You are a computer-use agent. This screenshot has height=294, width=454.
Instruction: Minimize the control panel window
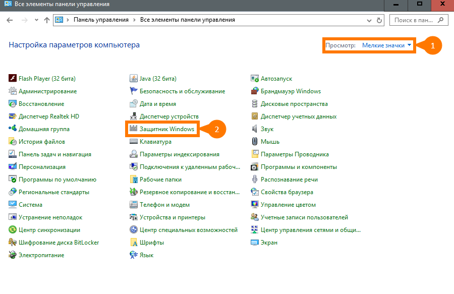[396, 5]
